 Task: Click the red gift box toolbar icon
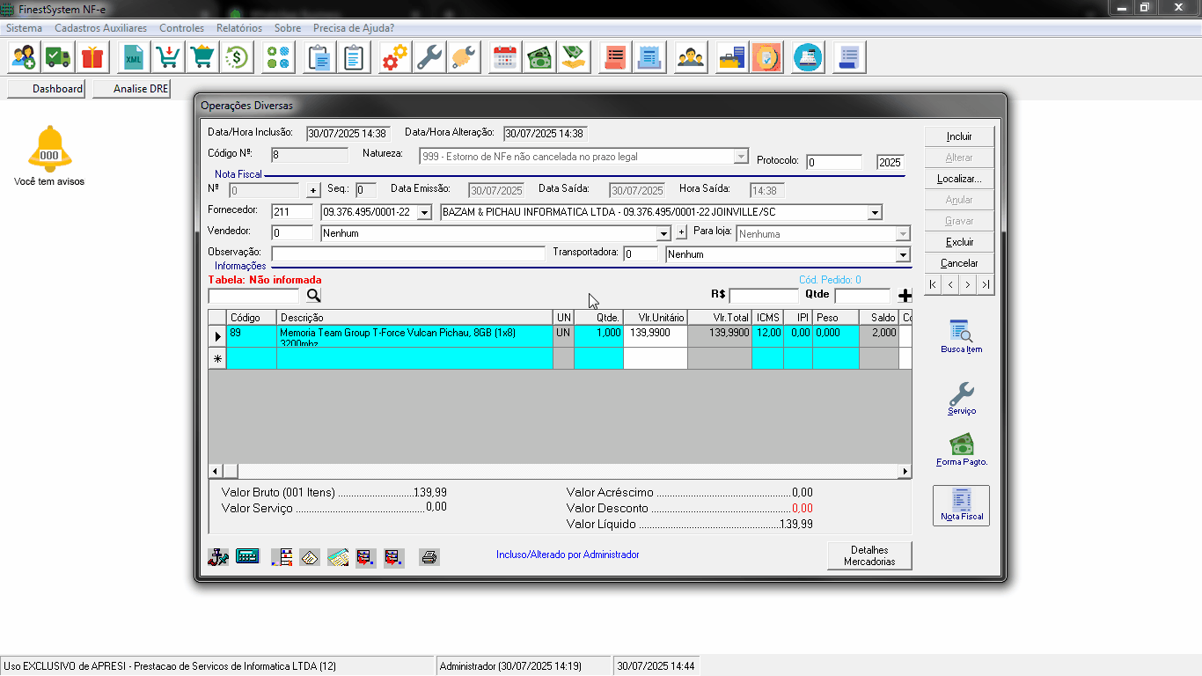click(x=92, y=58)
